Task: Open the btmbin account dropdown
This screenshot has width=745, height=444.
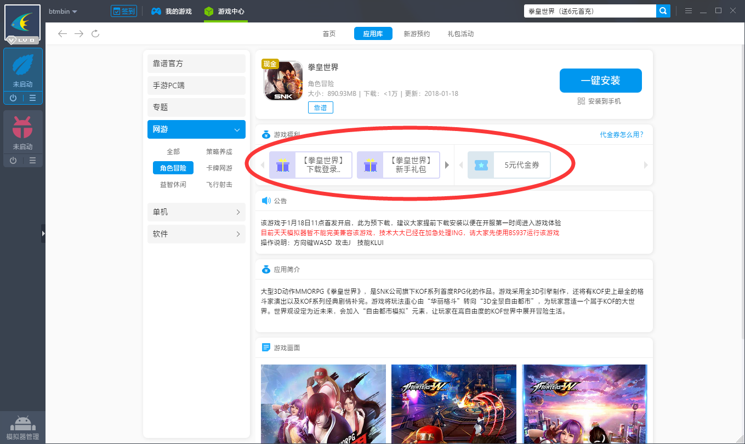Action: (x=62, y=12)
